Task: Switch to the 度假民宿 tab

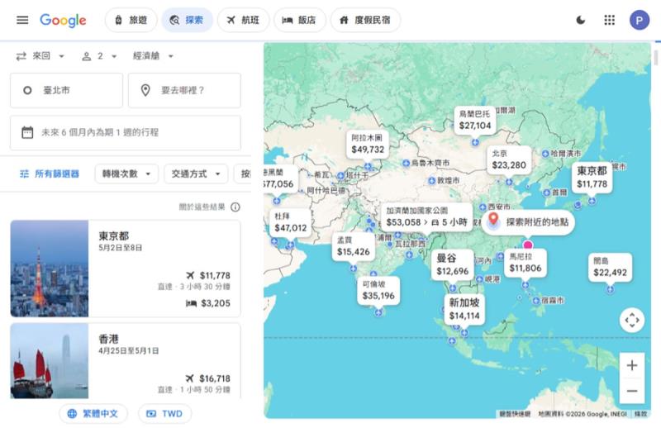Action: [365, 20]
